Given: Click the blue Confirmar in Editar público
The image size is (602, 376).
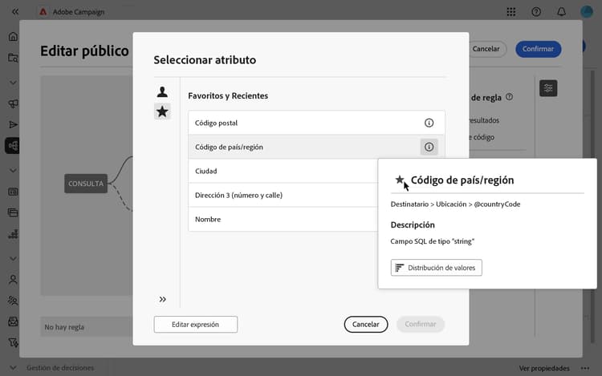Looking at the screenshot, I should (x=538, y=49).
